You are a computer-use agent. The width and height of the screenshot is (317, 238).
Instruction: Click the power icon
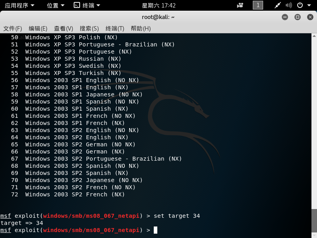click(x=300, y=5)
